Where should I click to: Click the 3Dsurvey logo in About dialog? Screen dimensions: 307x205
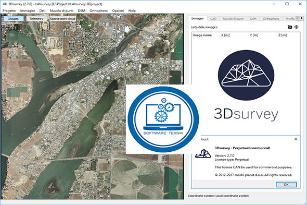pos(203,153)
